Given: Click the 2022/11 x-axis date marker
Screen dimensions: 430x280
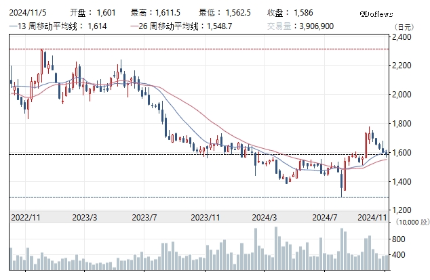Looking at the screenshot, I should (24, 217).
